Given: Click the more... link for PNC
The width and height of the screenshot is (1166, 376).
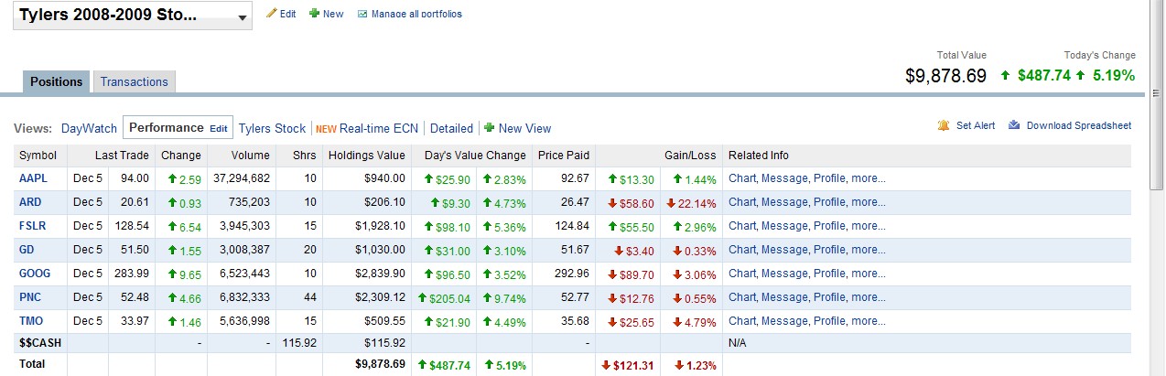Looking at the screenshot, I should (x=868, y=297).
